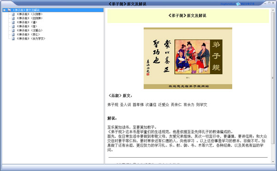This screenshot has width=277, height=171.
Task: Open the chapter 《弟子规》〈入则孝〉
Action: [x=30, y=14]
